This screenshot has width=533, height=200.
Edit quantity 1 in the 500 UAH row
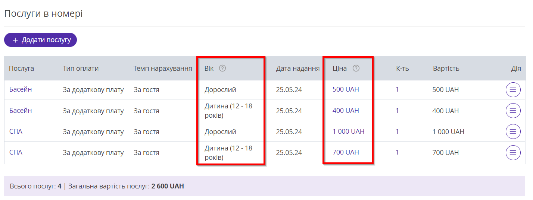(398, 90)
